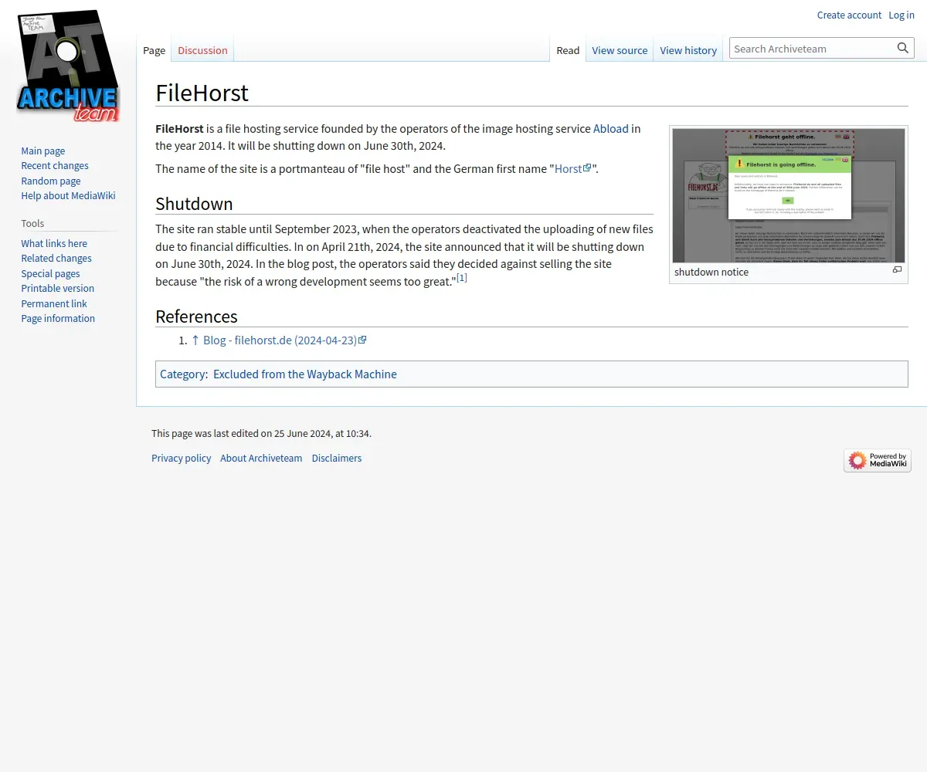Open Page information
927x772 pixels.
coord(58,319)
